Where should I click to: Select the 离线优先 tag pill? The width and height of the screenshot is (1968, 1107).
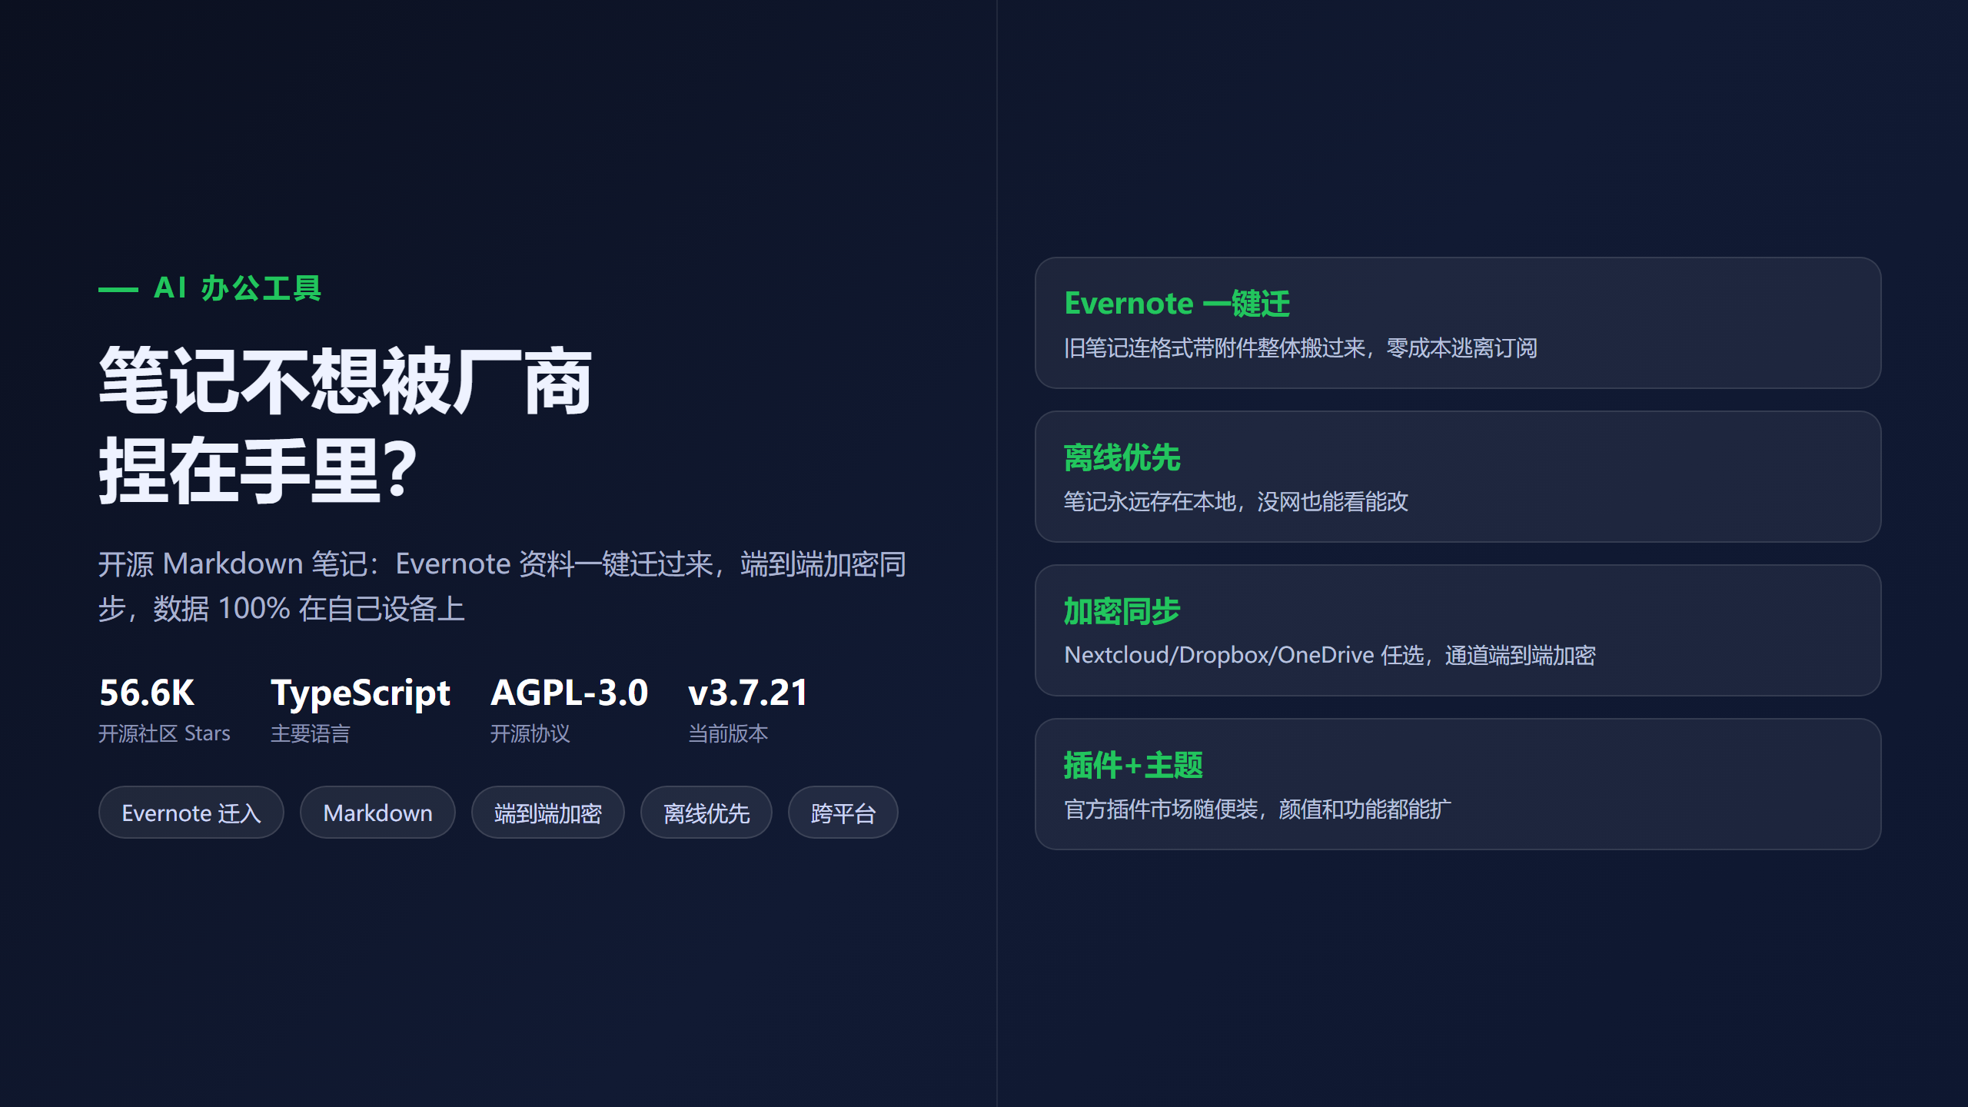(x=706, y=813)
